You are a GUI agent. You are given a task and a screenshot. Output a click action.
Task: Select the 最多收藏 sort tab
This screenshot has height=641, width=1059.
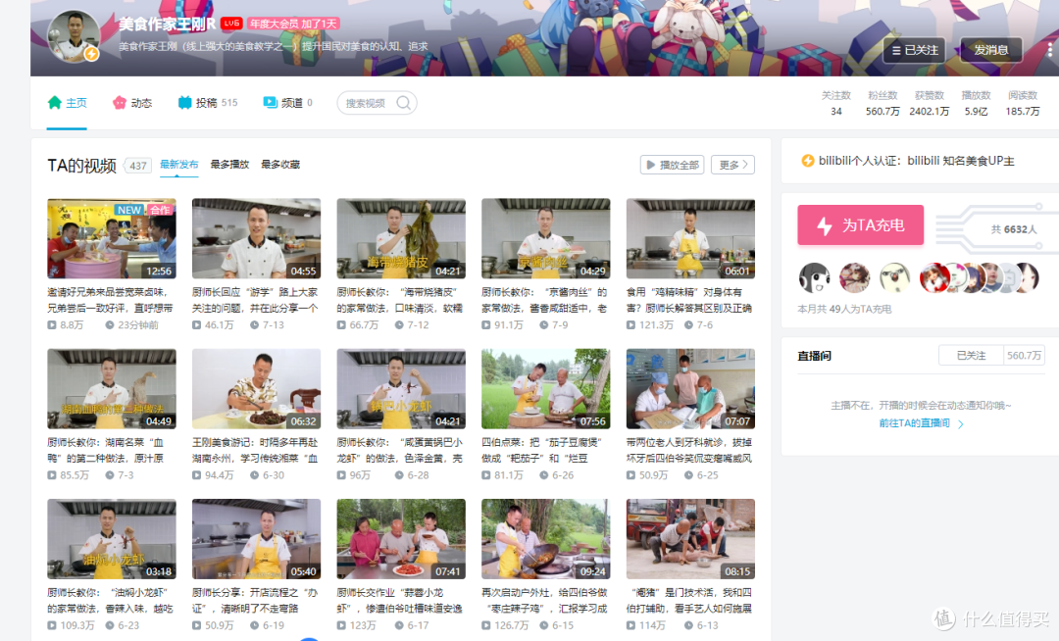click(x=280, y=165)
